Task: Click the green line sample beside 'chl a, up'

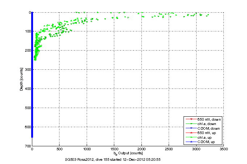Action: [191, 137]
